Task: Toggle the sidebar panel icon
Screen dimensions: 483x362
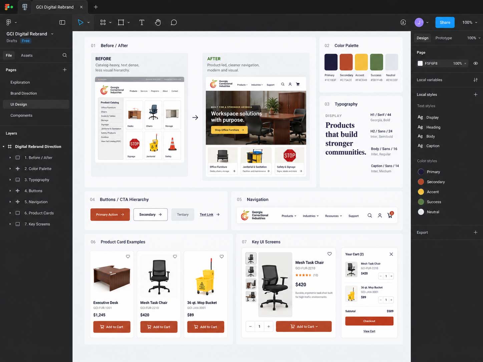Action: pos(62,22)
